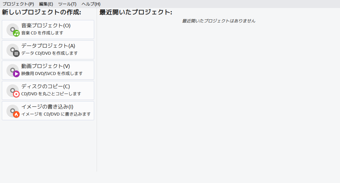Start a 動画プロジェクト(V)
340x183 pixels.
click(48, 70)
